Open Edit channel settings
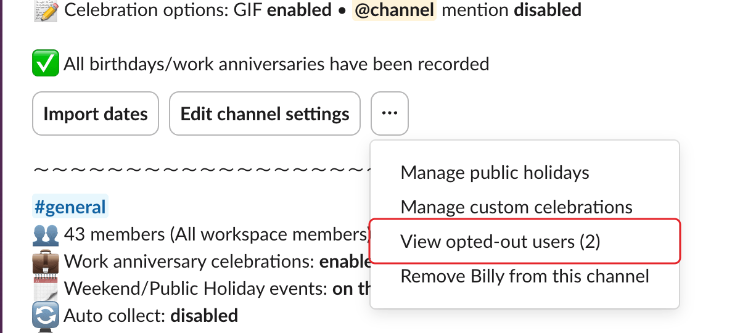 [x=265, y=113]
